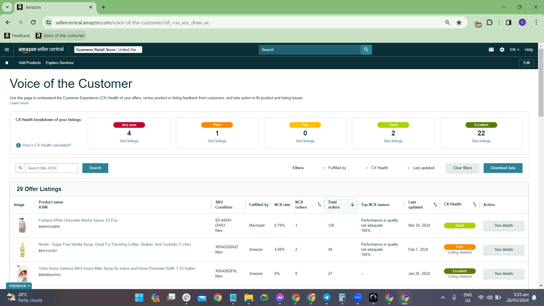Open Telegram from the taskbar
544x306 pixels.
(326, 297)
